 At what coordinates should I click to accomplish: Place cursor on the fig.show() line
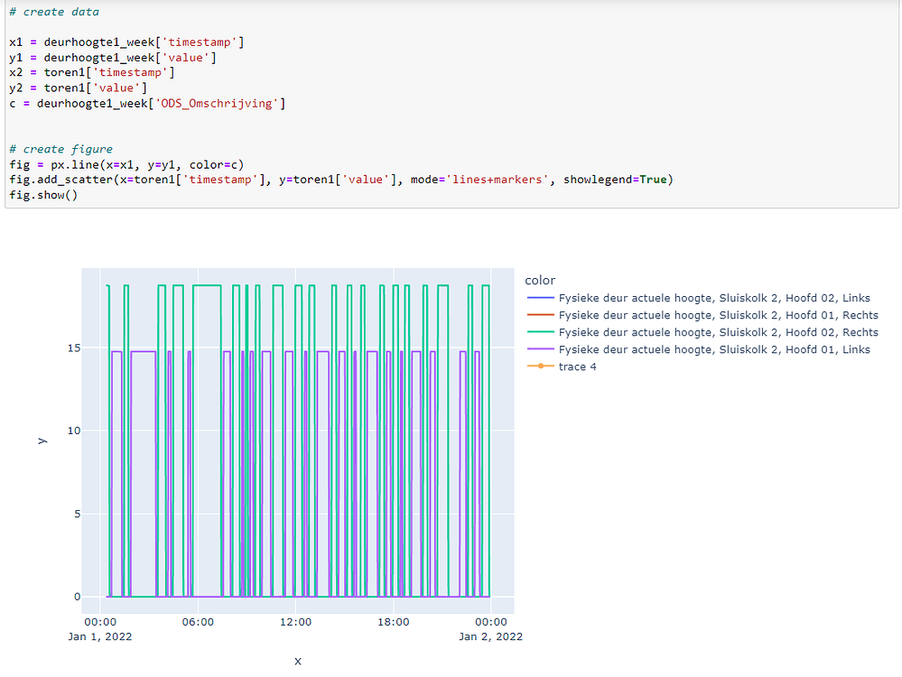(x=43, y=195)
